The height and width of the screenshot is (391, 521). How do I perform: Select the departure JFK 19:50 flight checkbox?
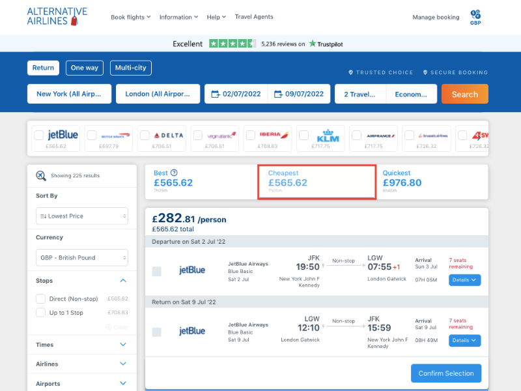click(x=156, y=271)
